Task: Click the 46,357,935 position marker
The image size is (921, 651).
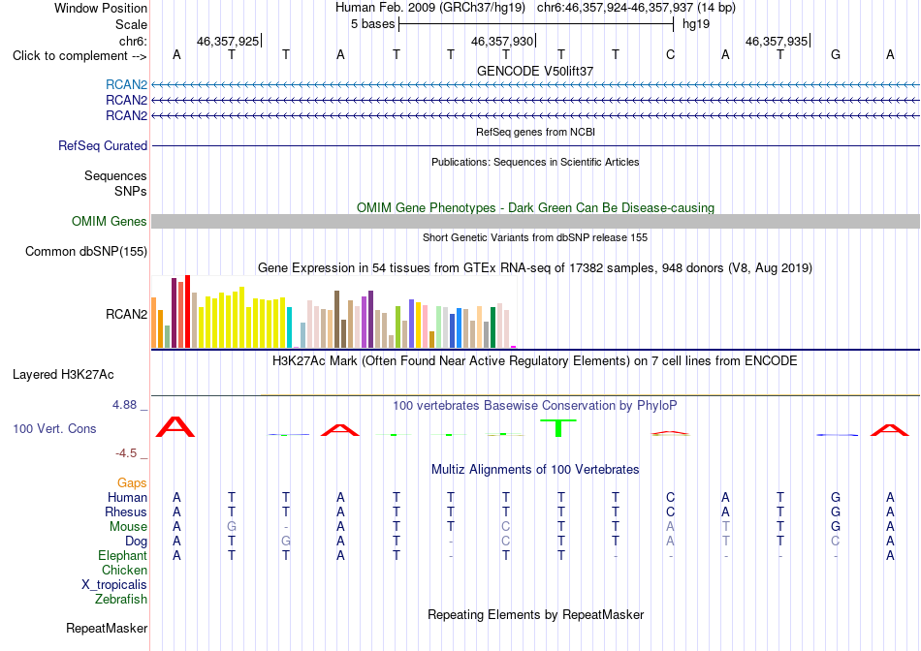Action: 778,41
